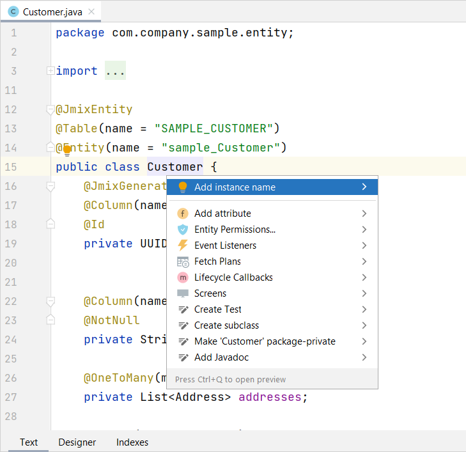Collapse fold marker on line 14
Image resolution: width=466 pixels, height=452 pixels.
click(x=50, y=148)
